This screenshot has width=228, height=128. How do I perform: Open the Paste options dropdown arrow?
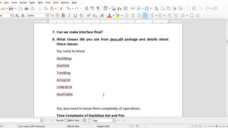(56, 9)
